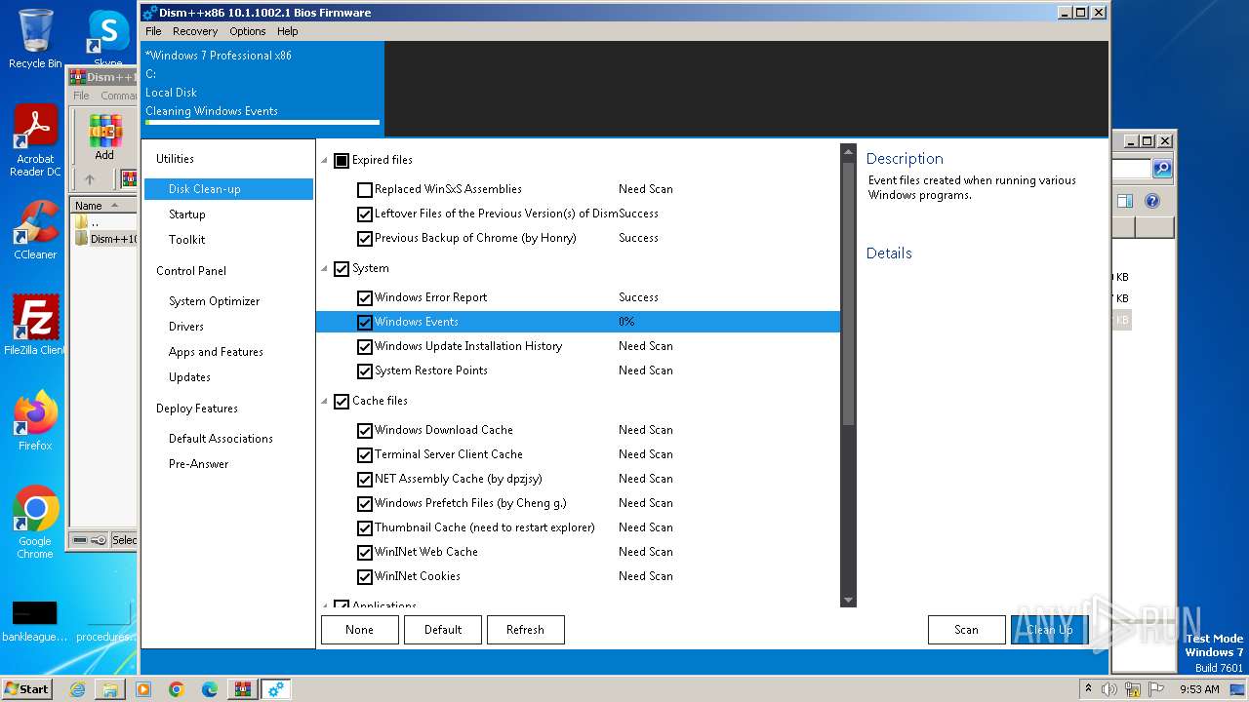Viewport: 1249px width, 702px height.
Task: Show hidden tray icons arrow
Action: pyautogui.click(x=1088, y=689)
